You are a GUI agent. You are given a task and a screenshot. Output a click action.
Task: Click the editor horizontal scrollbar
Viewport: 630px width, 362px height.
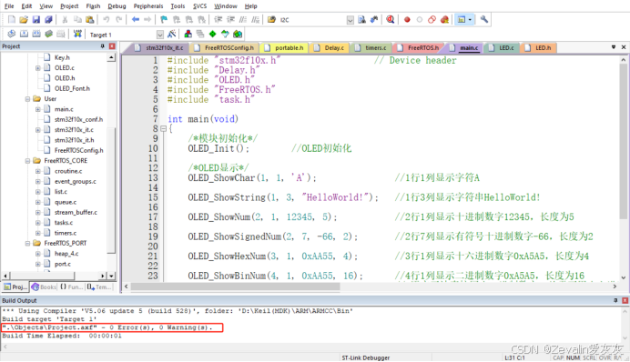click(235, 287)
